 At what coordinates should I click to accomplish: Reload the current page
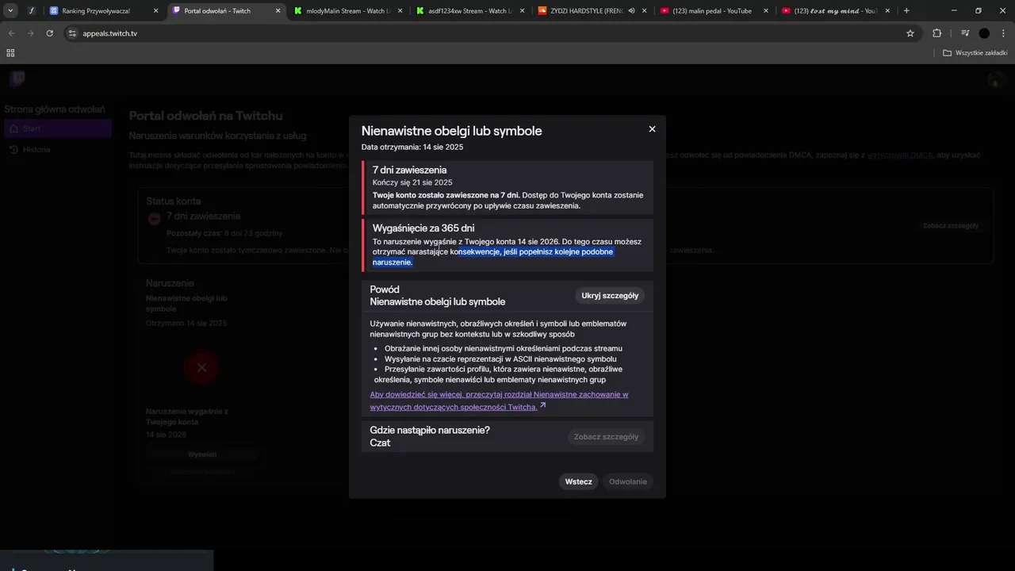tap(50, 33)
